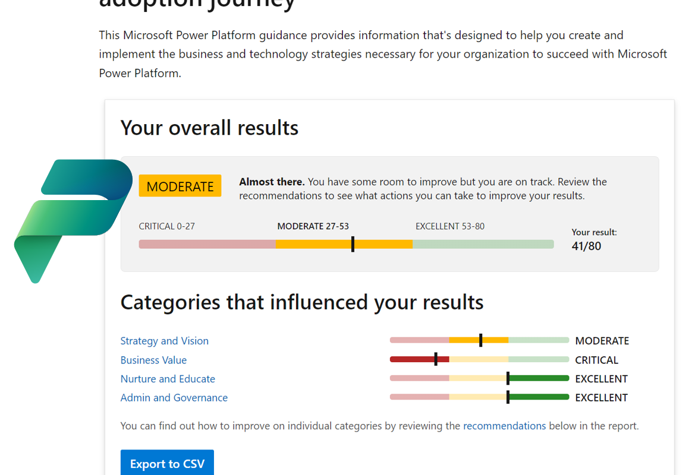Click the CRITICAL status beside Business Value

pos(596,360)
